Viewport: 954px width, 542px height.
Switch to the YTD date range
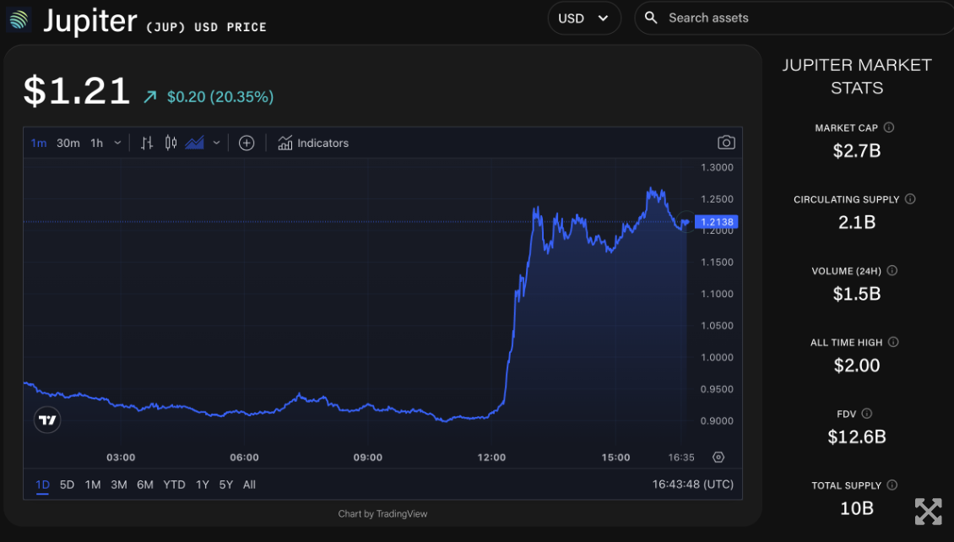coord(174,485)
